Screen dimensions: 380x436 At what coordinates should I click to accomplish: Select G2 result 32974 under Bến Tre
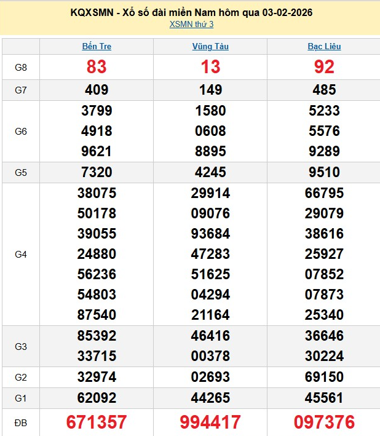pos(97,378)
